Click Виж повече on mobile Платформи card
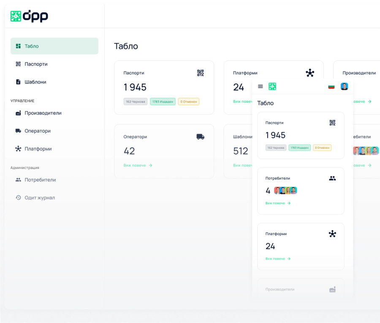The image size is (380, 323). click(x=278, y=259)
